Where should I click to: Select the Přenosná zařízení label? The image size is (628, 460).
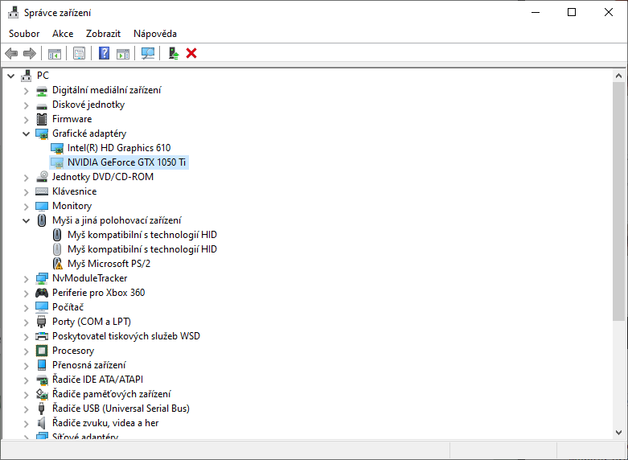(x=89, y=365)
